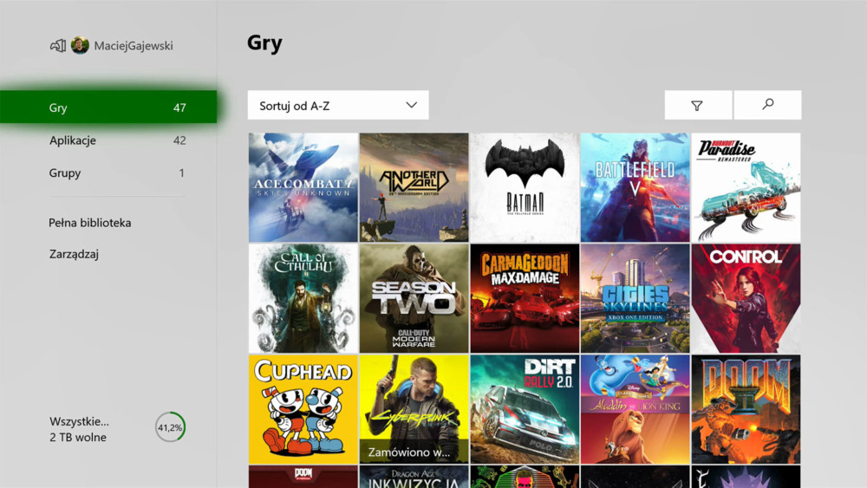
Task: Open the Cyberpunk tile marked Zamówiono
Action: coord(414,409)
